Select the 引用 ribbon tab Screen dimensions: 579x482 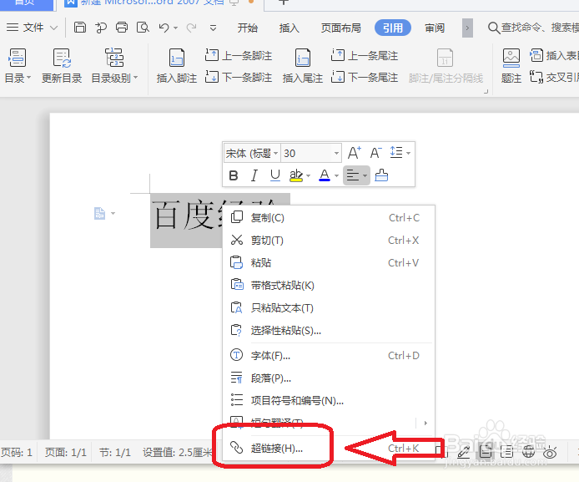tap(392, 28)
